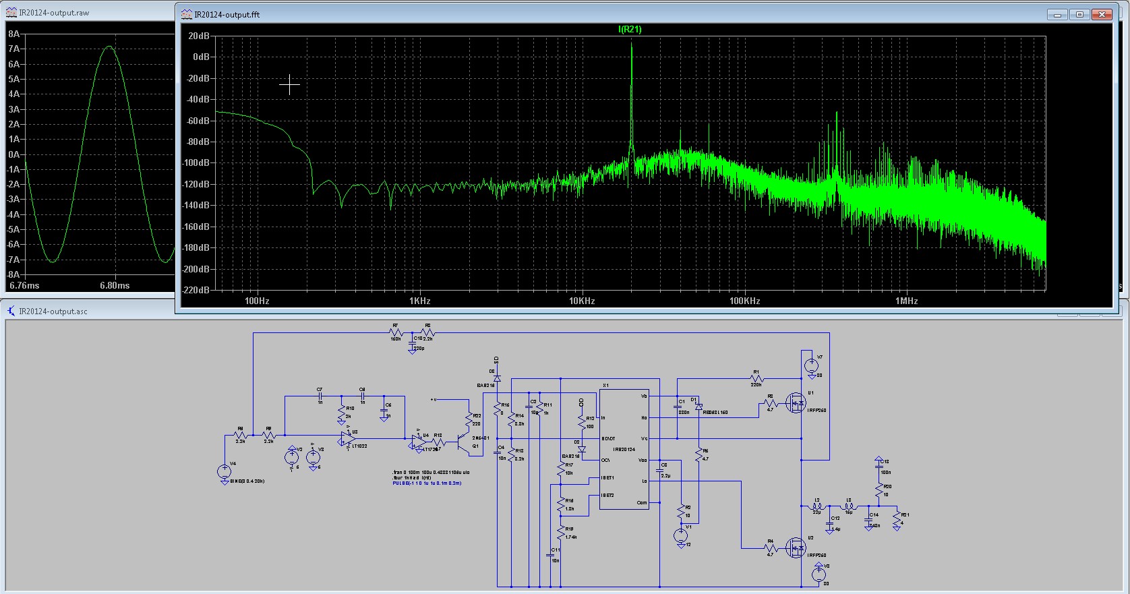Select capacitor C13 100n
Viewport: 1130px width, 594px height.
pos(879,465)
